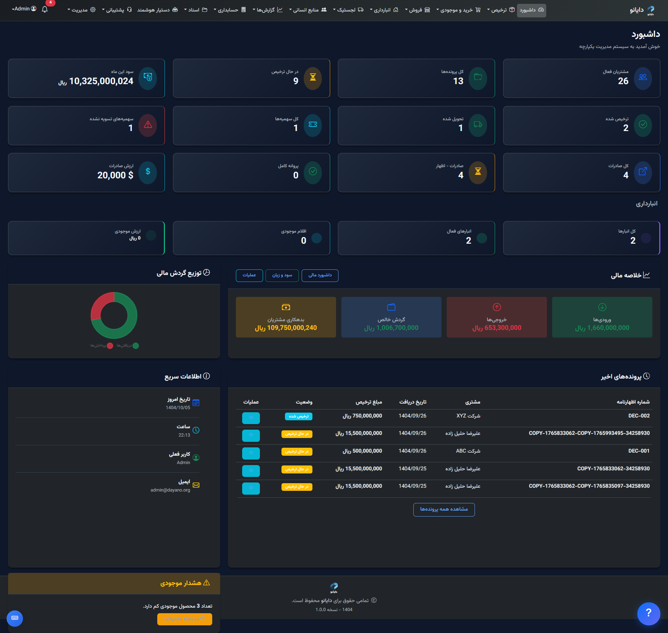The image size is (668, 633).
Task: Click eye button for COPY-1765833062-34258930 row
Action: (x=251, y=471)
